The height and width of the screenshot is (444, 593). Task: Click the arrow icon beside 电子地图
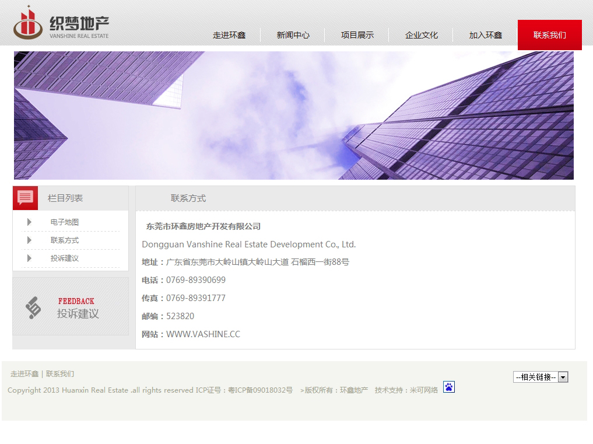(29, 222)
